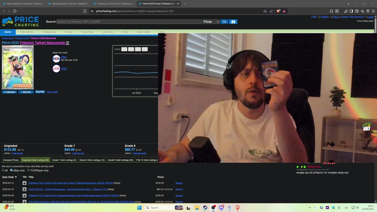Sort by Sale Date column arrow

coord(16,177)
